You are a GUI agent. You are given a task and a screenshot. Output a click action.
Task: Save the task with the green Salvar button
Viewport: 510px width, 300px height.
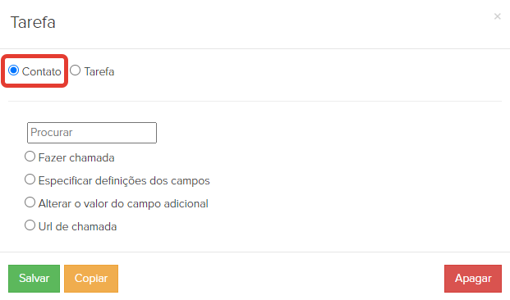pos(34,279)
